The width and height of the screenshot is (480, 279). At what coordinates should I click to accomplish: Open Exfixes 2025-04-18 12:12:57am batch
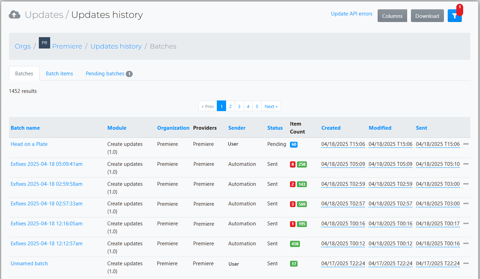click(x=46, y=244)
